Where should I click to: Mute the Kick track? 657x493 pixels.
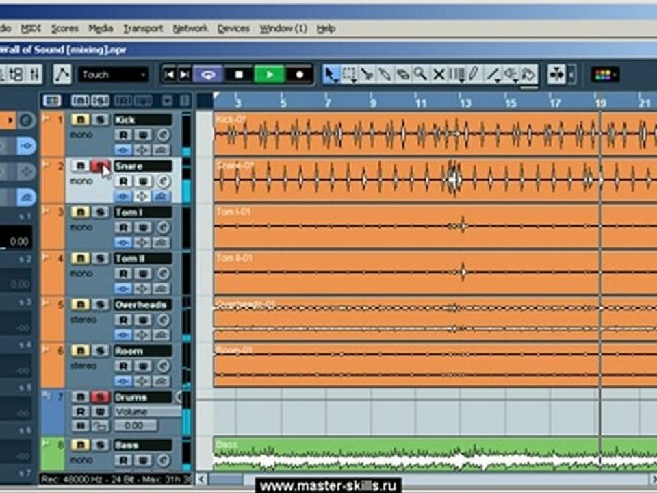[80, 120]
